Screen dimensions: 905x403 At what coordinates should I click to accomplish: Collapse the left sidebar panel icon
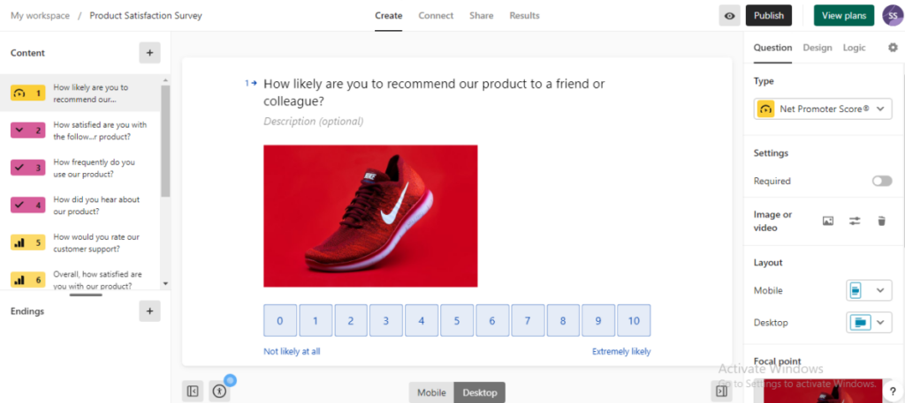[x=193, y=392]
